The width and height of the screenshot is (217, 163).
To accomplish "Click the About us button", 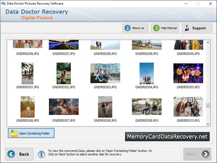I will (135, 28).
